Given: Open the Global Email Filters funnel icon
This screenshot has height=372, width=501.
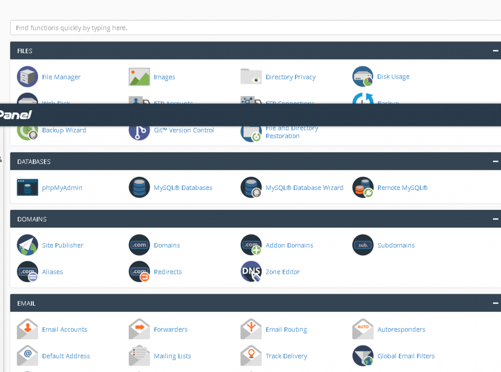Looking at the screenshot, I should point(363,356).
